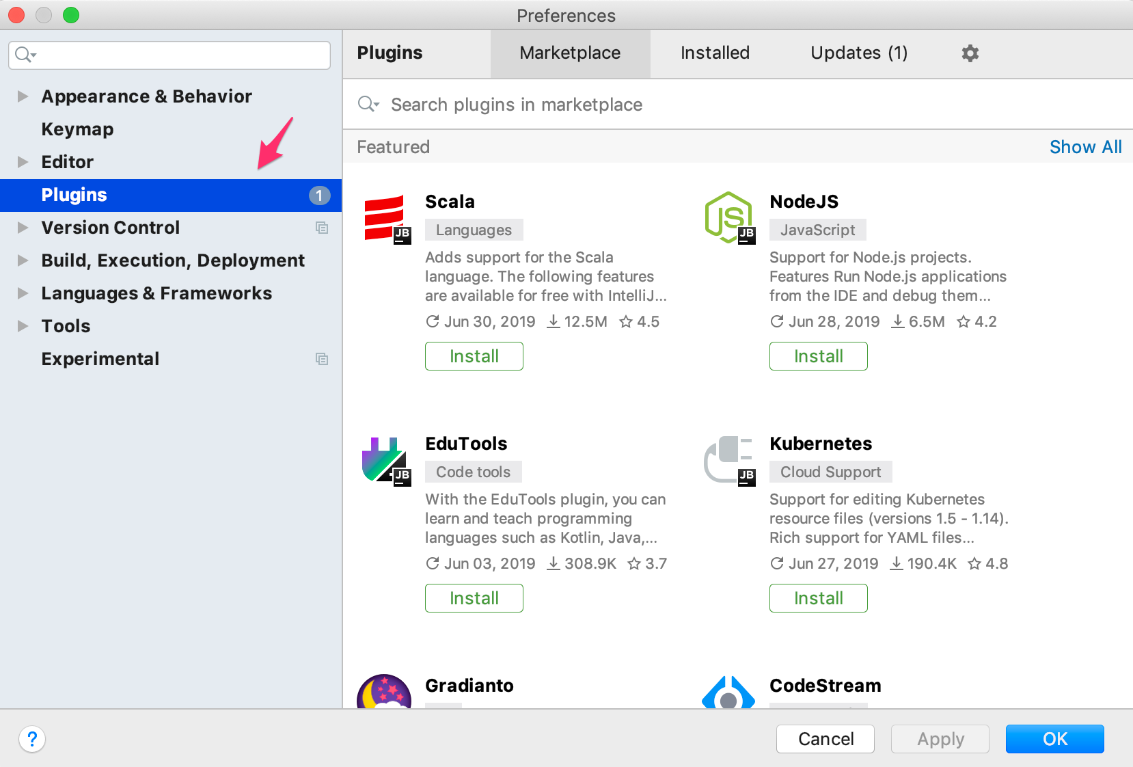Screen dimensions: 1133x767
Task: Click the Kubernetes plugin logo icon
Action: coord(730,461)
